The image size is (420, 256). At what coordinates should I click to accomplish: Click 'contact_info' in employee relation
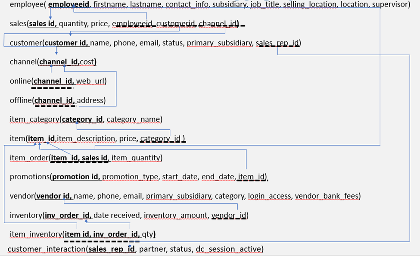pos(188,5)
